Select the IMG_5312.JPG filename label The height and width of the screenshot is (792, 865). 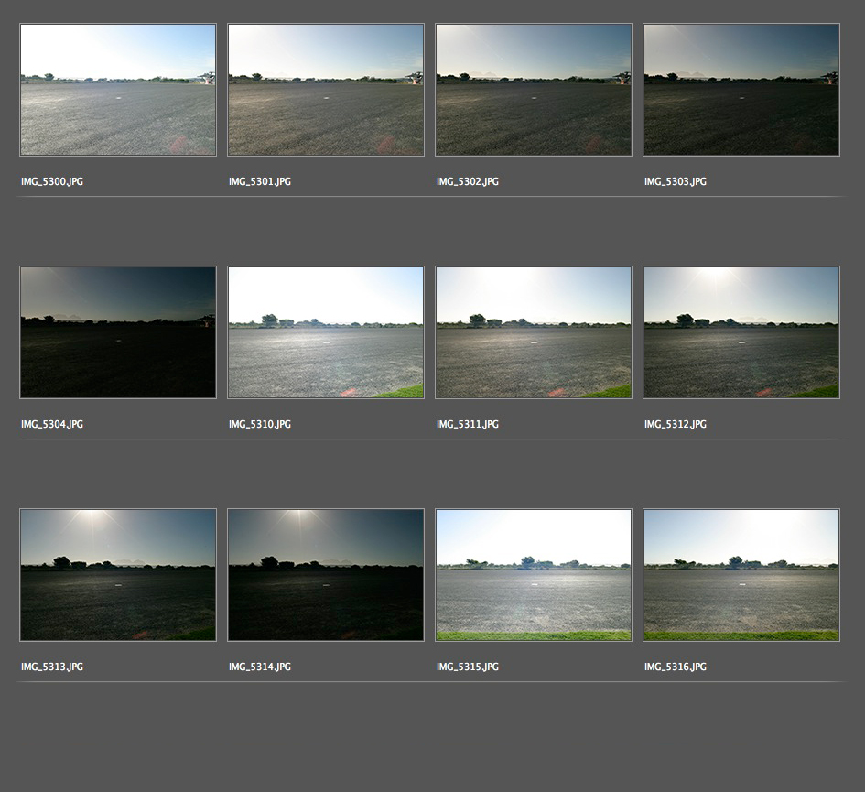tap(676, 425)
